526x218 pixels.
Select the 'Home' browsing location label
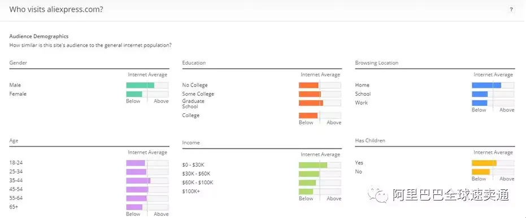(x=362, y=85)
